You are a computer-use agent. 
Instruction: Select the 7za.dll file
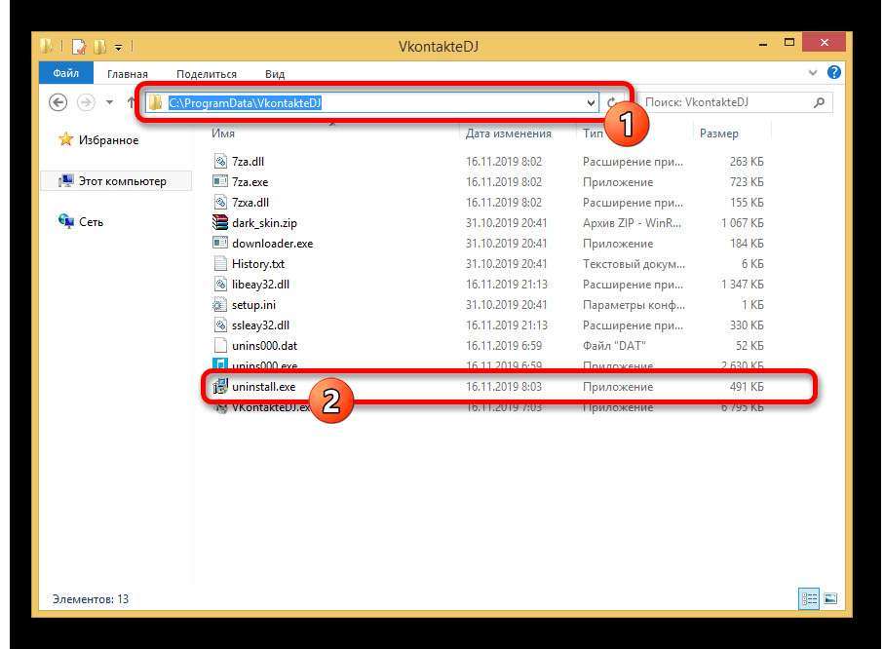(x=249, y=161)
